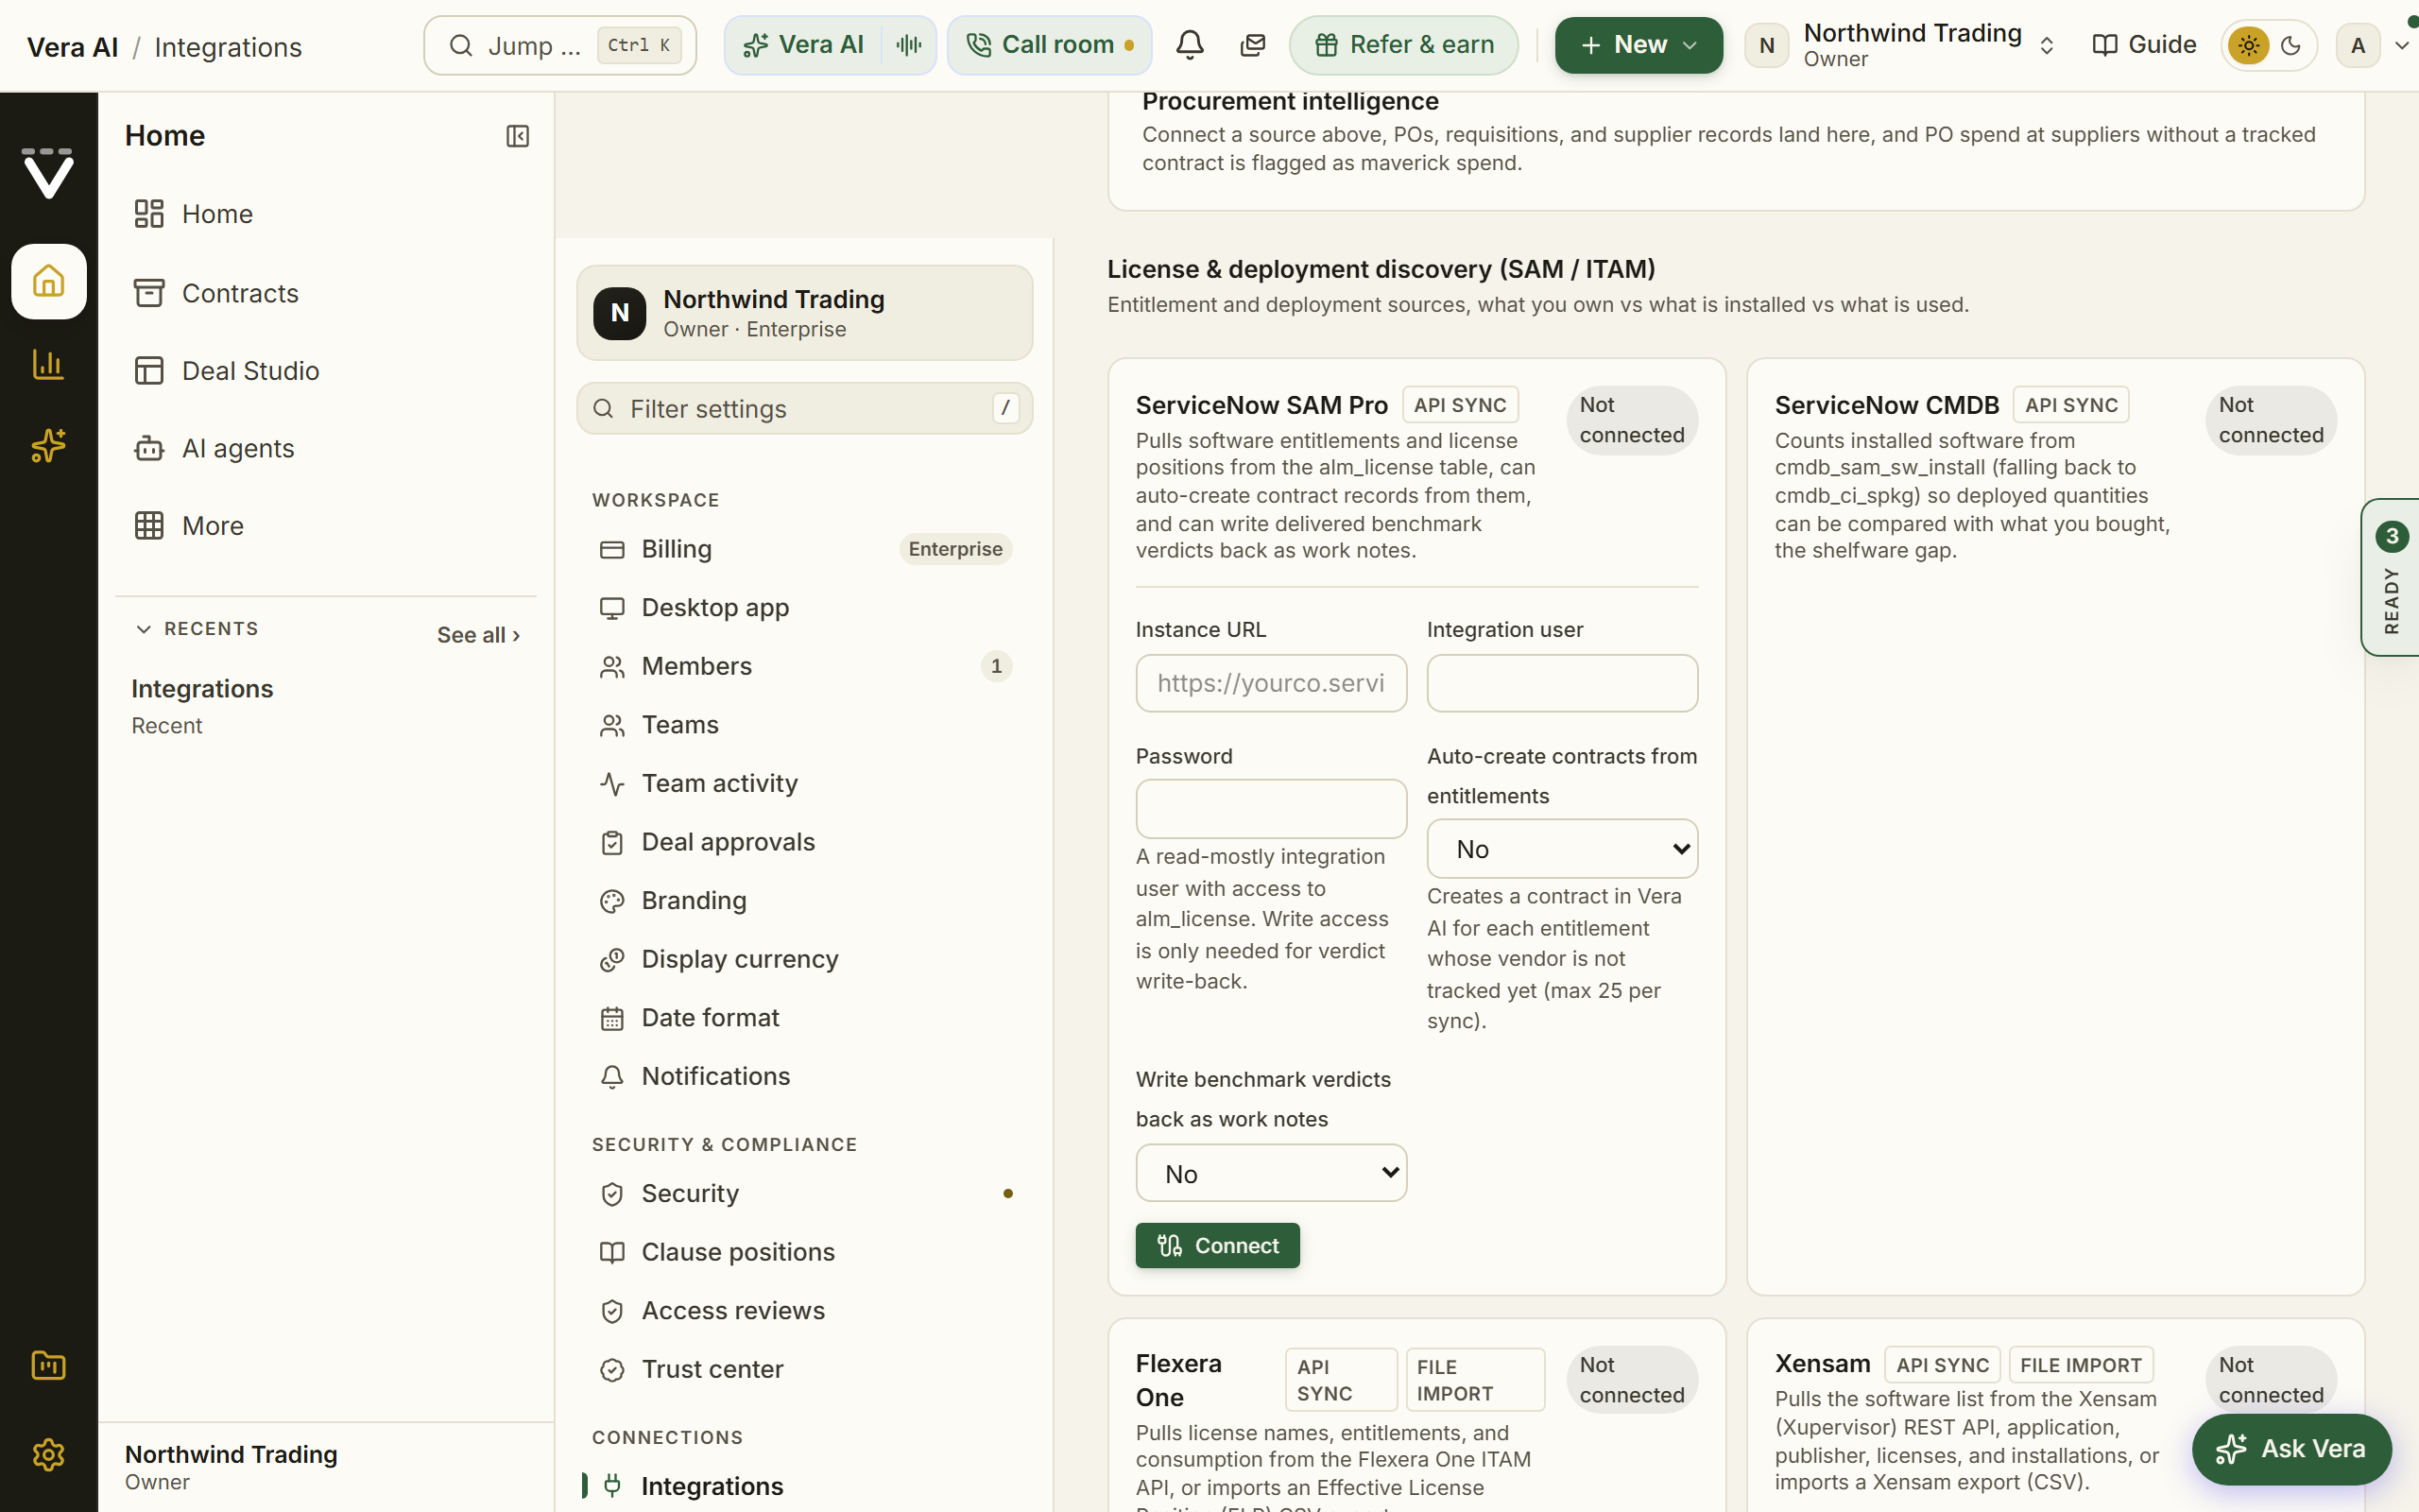Open Access reviews settings

pyautogui.click(x=805, y=1311)
